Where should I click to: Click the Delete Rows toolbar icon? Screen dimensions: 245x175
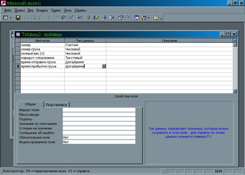click(111, 18)
